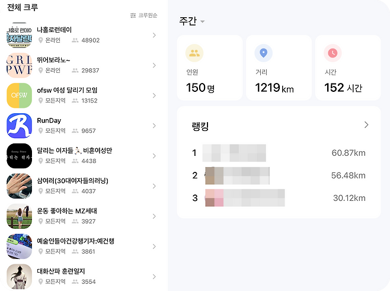Click the 거리 location pin icon
Viewport: 390px width, 291px height.
pos(263,53)
